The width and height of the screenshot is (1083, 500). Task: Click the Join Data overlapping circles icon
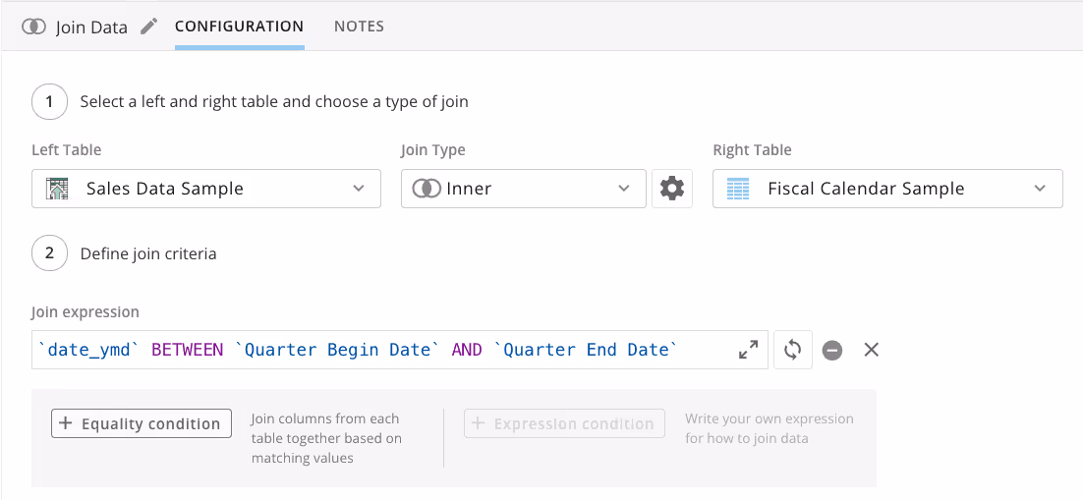coord(33,27)
